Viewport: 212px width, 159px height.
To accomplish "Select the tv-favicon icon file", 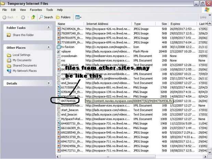I will click(x=59, y=47).
